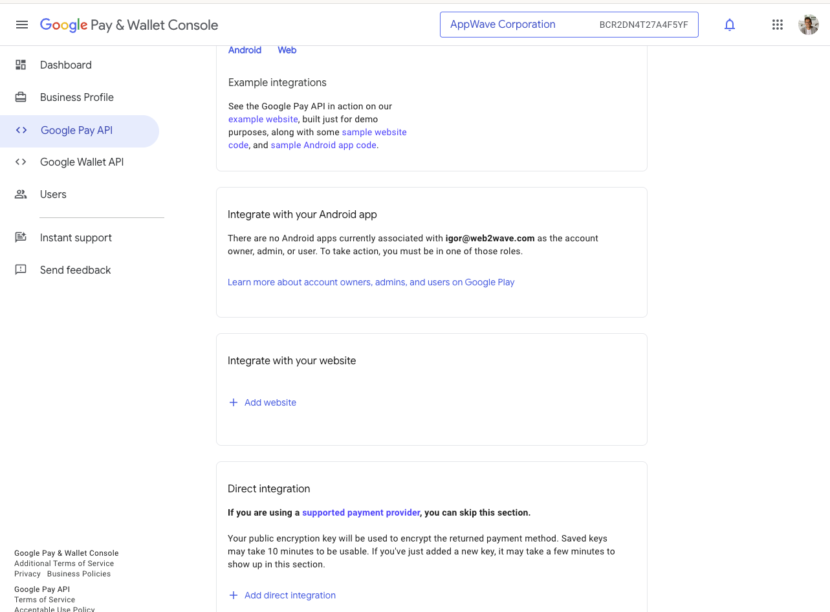The height and width of the screenshot is (612, 830).
Task: Open the Privacy footer link
Action: [27, 574]
